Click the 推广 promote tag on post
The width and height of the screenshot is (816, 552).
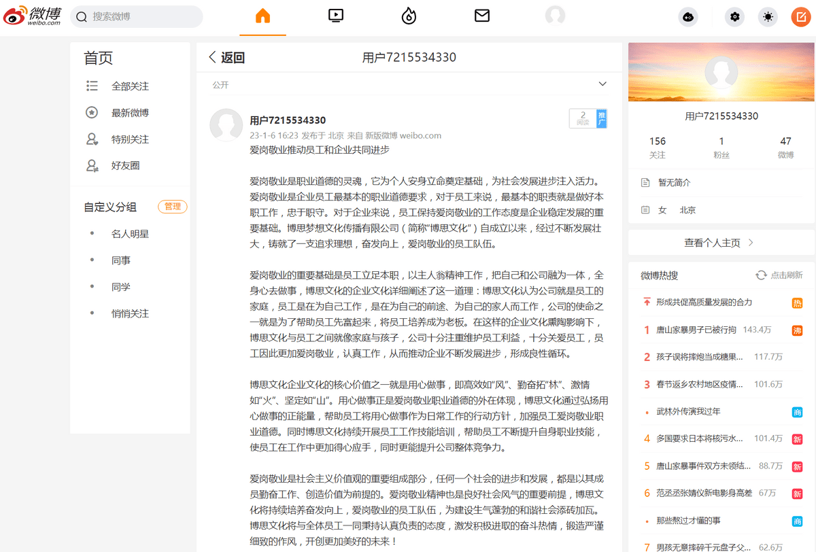pos(601,118)
